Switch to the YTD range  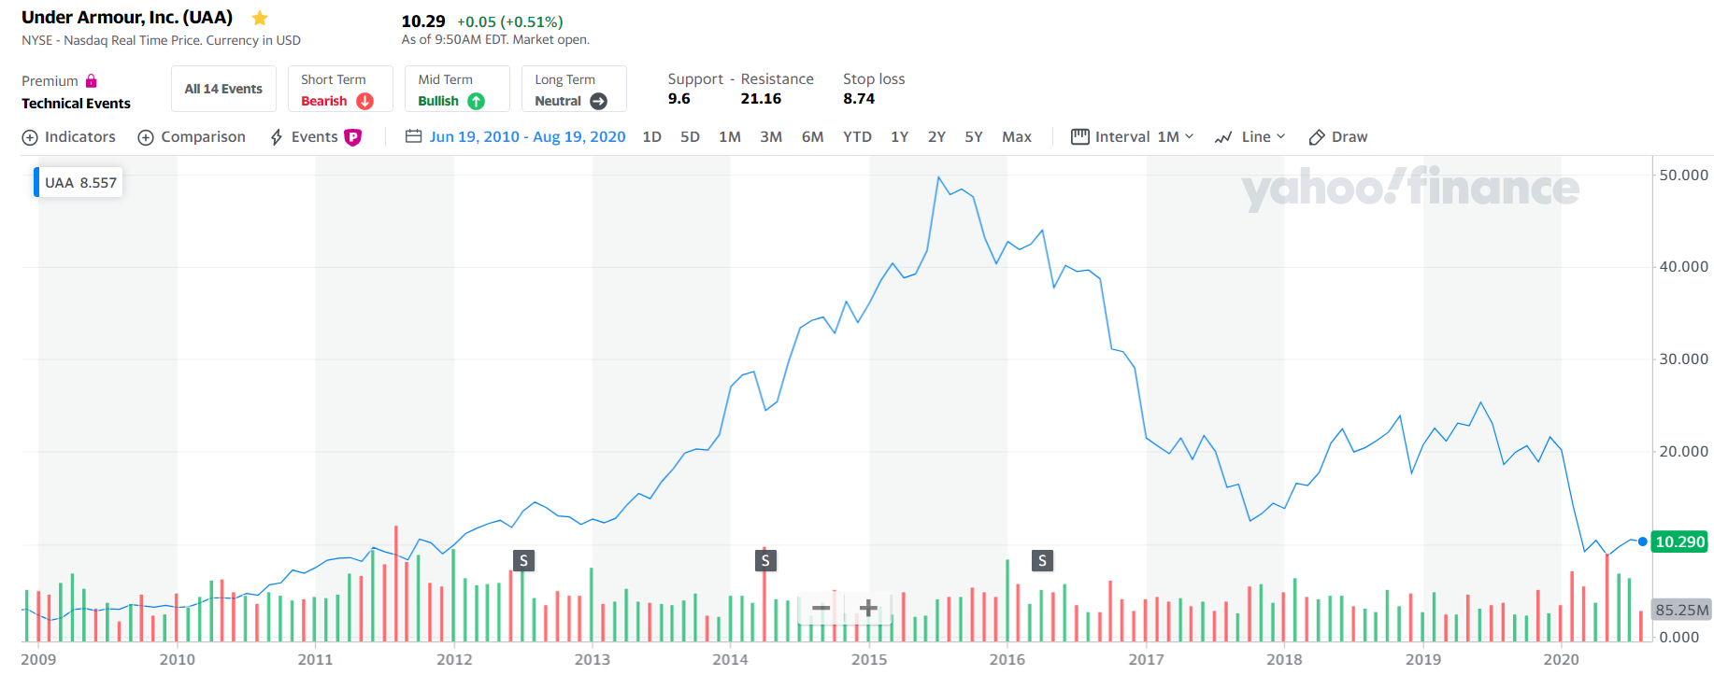click(x=857, y=137)
